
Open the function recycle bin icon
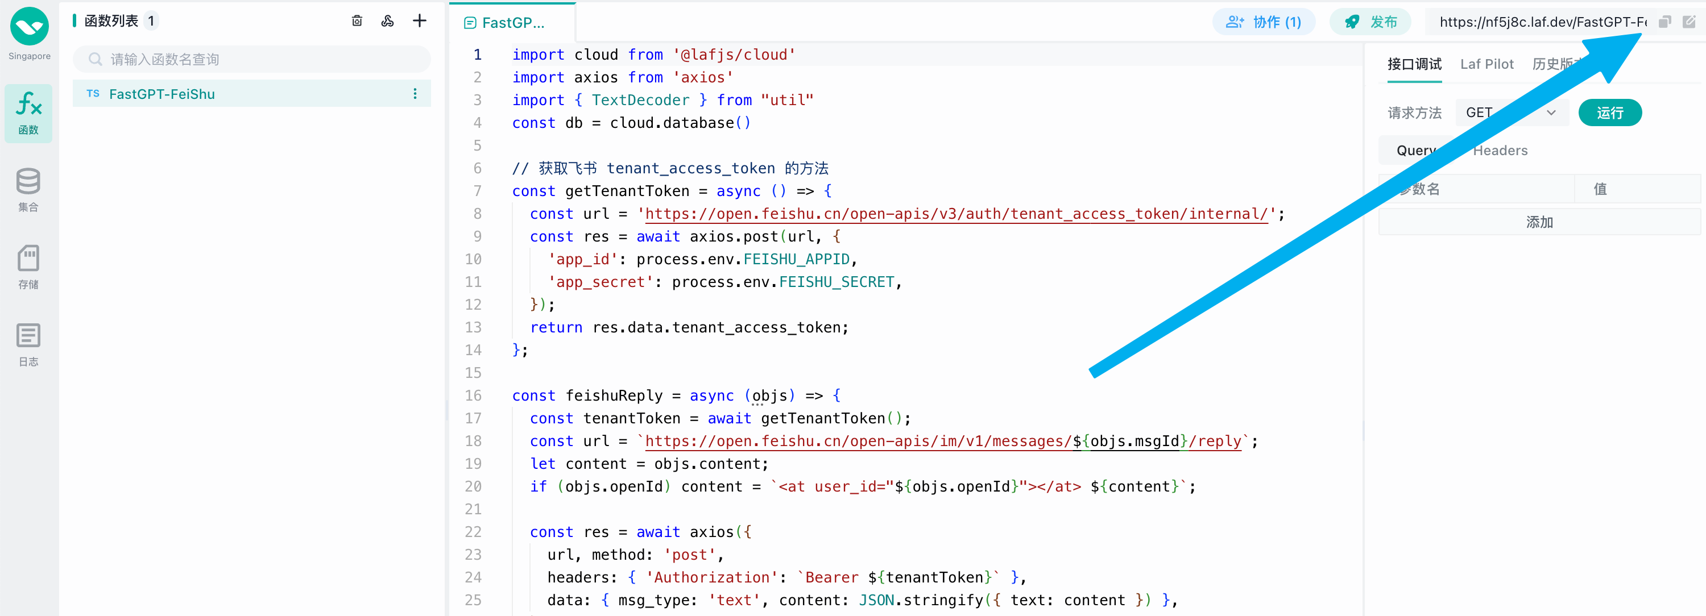357,21
